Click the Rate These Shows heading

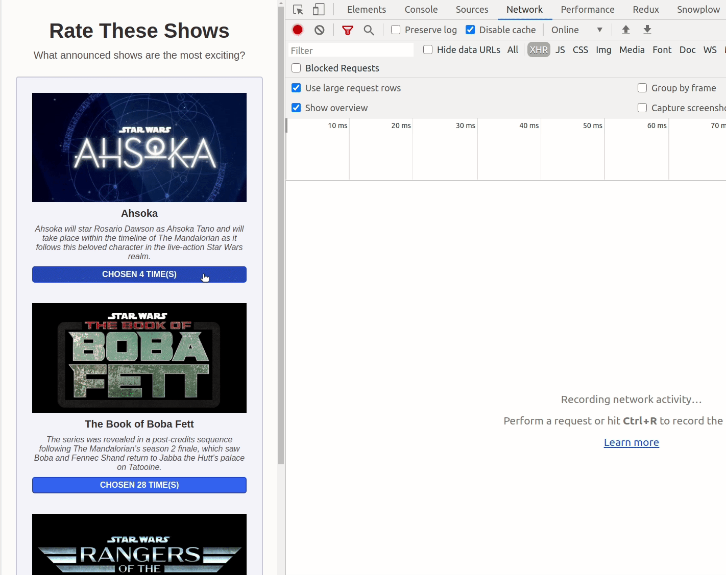pos(139,31)
